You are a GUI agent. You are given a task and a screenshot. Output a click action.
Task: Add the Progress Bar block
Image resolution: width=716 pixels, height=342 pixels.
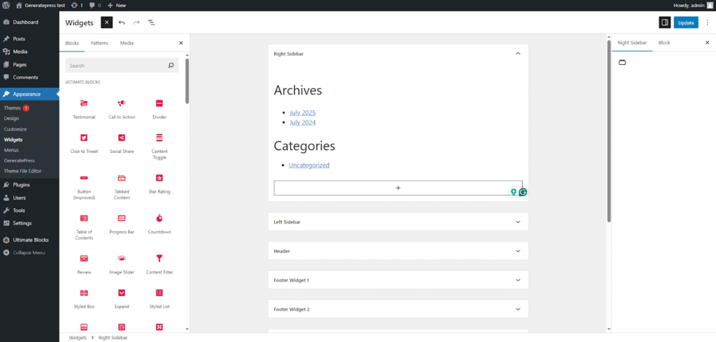(122, 223)
